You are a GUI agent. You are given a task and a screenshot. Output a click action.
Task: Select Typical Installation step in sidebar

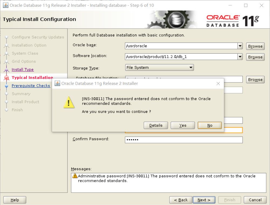point(32,78)
